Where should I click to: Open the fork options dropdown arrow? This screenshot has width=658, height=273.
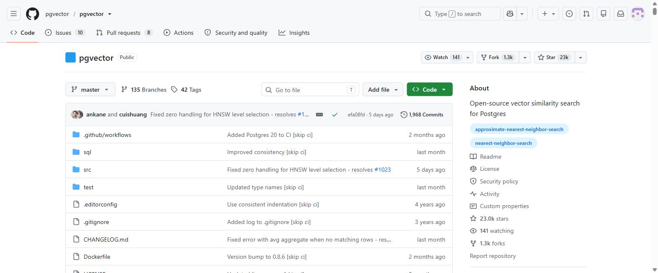pyautogui.click(x=525, y=57)
